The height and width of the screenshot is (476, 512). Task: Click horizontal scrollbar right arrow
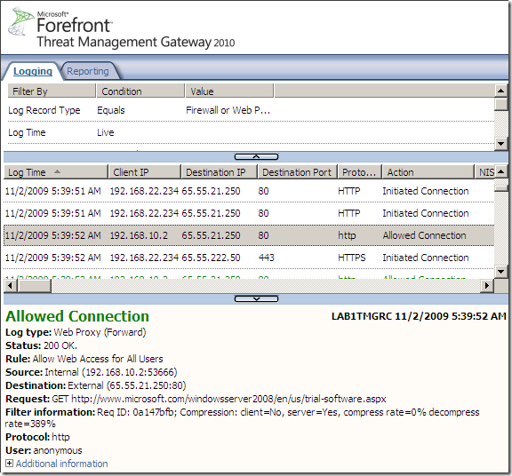click(487, 285)
